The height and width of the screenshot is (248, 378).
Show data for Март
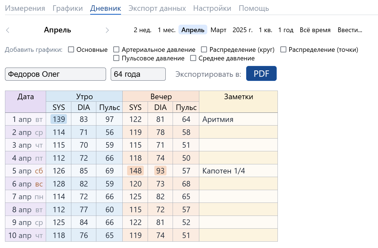[218, 30]
